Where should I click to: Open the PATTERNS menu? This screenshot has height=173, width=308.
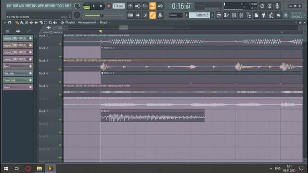31,6
